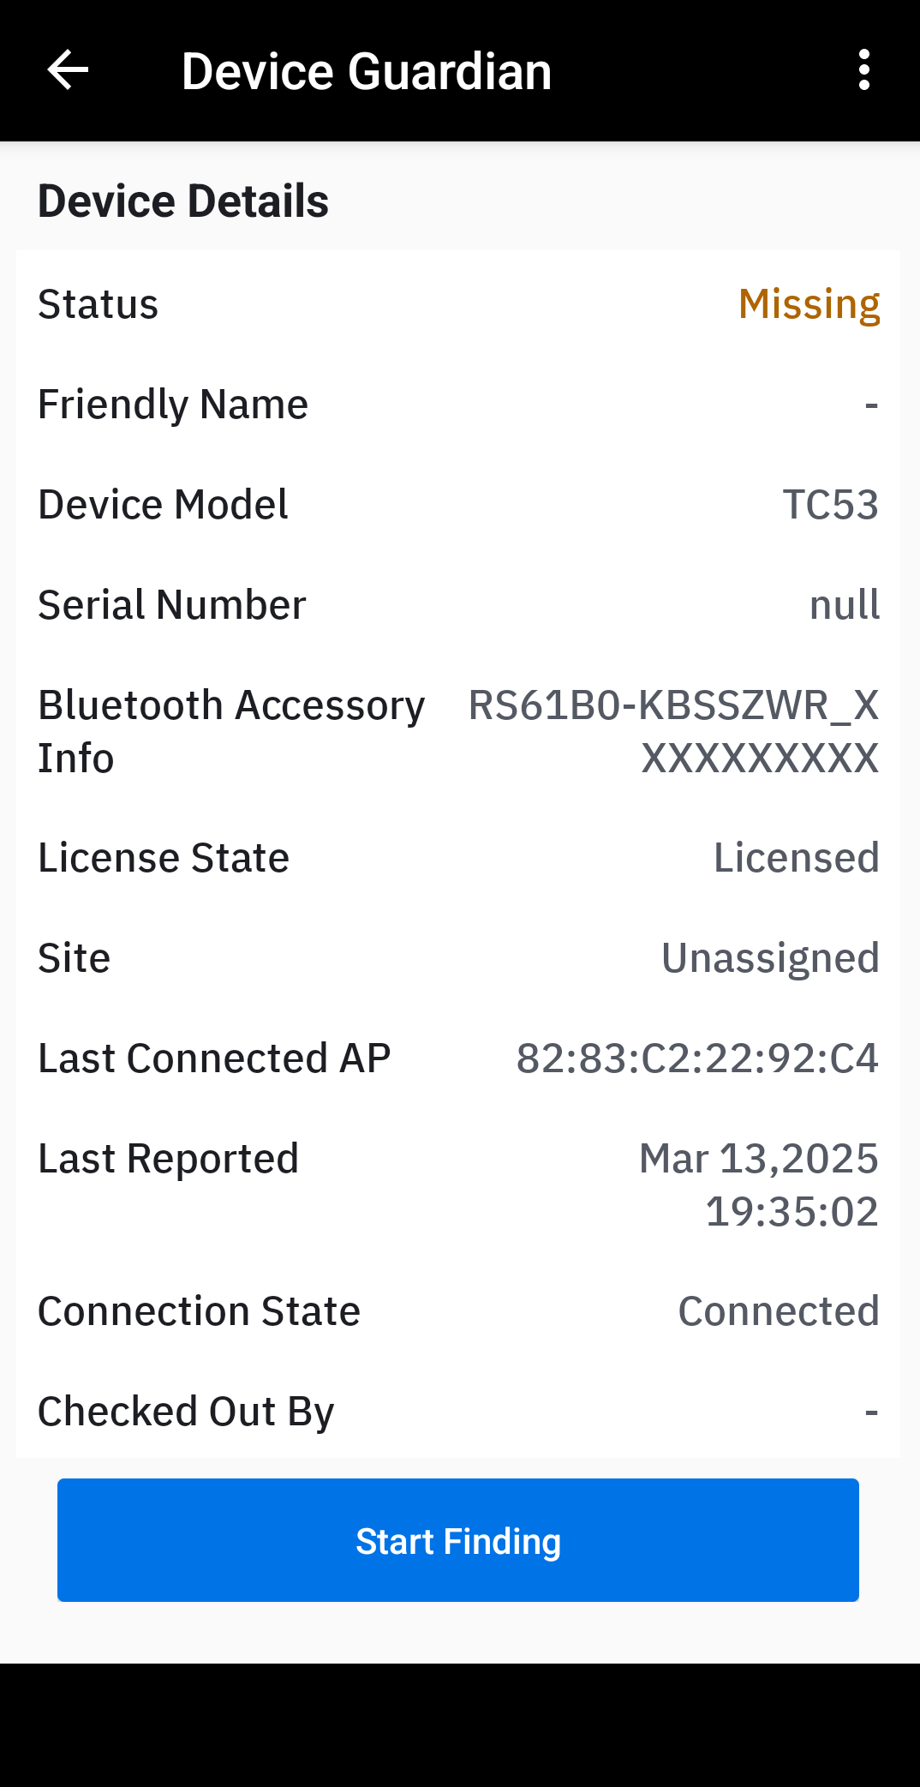The image size is (920, 1787).
Task: Tap the Device Details heading
Action: [183, 201]
